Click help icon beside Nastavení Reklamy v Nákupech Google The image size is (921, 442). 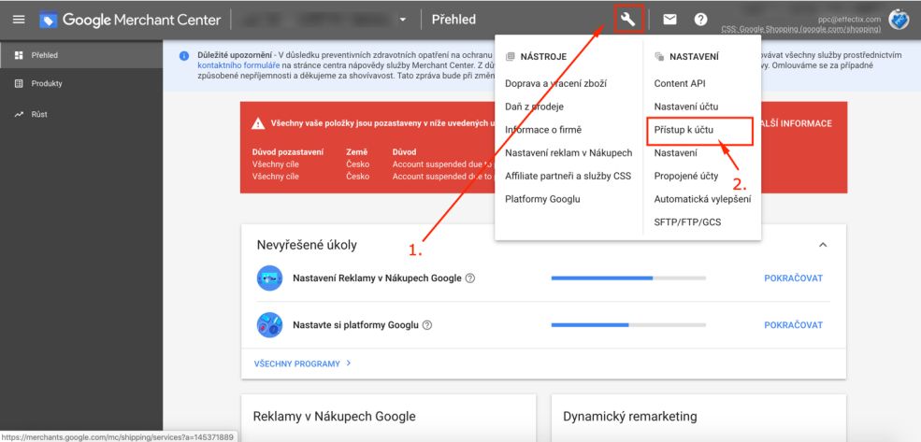(x=470, y=278)
